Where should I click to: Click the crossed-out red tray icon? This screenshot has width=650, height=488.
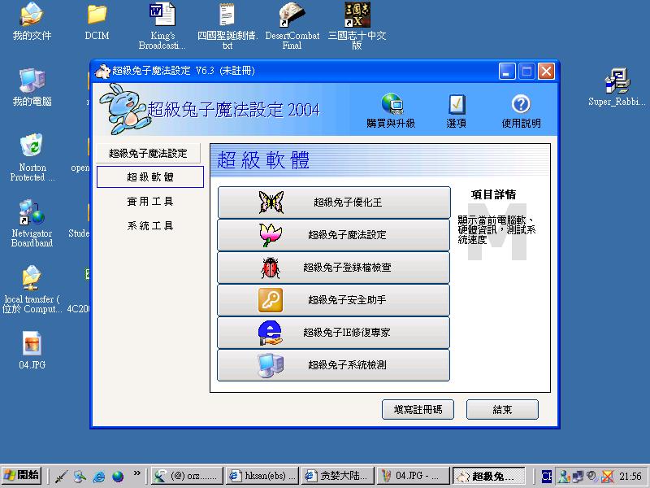click(x=607, y=476)
